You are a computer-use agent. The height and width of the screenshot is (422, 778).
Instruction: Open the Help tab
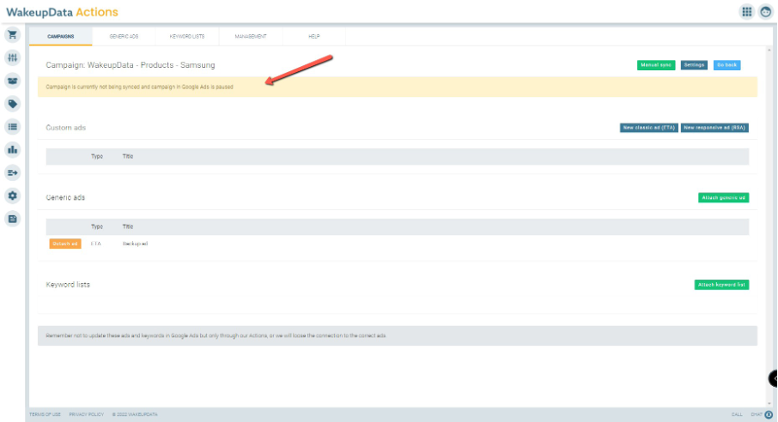314,36
